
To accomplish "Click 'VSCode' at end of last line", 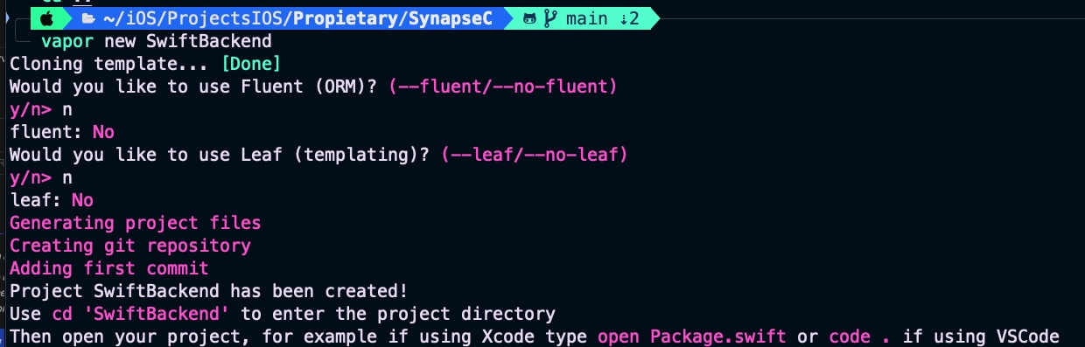I will click(x=1028, y=337).
